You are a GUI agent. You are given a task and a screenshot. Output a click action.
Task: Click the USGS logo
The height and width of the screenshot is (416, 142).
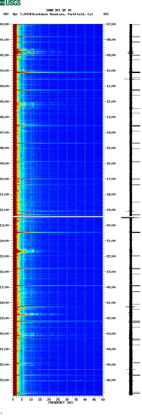pos(10,3)
